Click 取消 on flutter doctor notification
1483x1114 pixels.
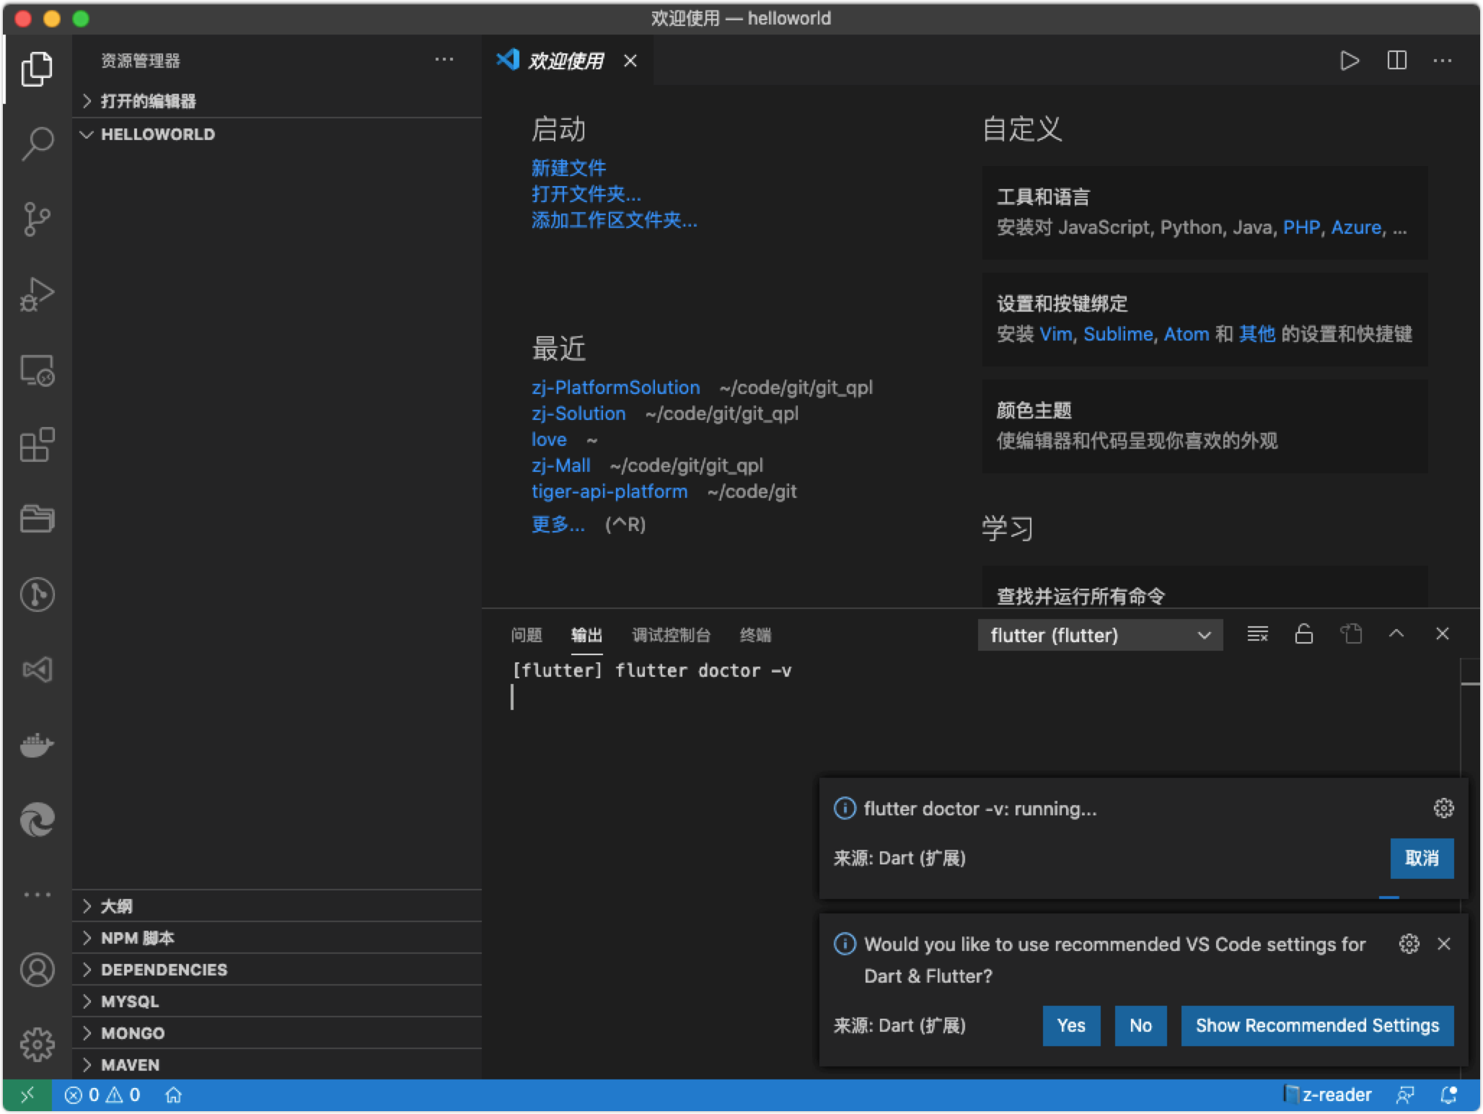point(1422,858)
